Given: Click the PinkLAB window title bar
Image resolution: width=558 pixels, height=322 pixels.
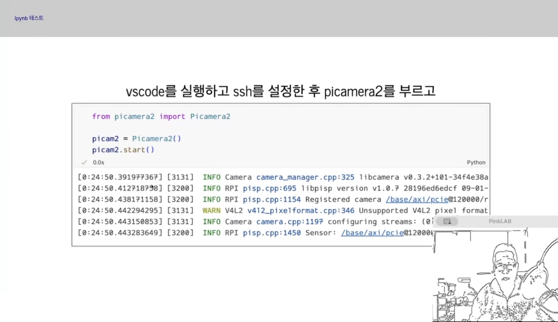Looking at the screenshot, I should coord(500,221).
